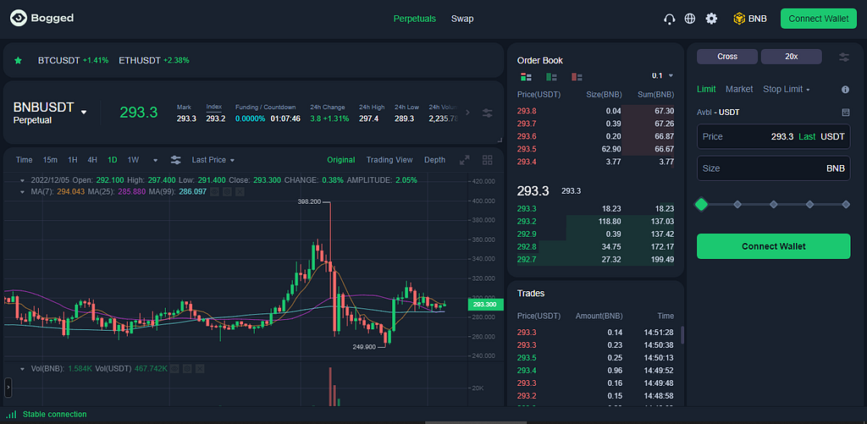The image size is (867, 424).
Task: Select the Market order tab
Action: click(739, 89)
